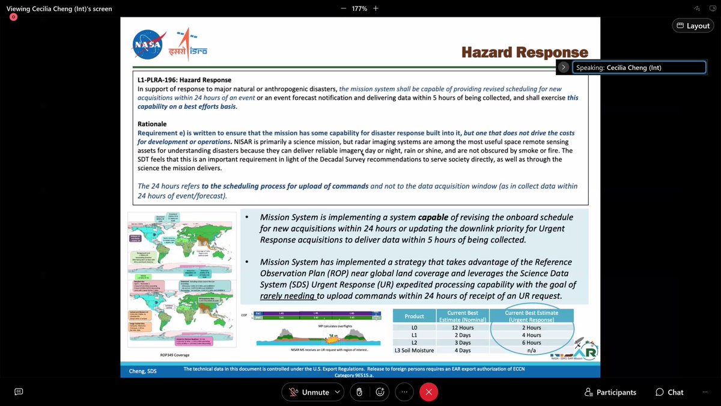
Task: Click the shared screen pop-out monitor icon
Action: point(713,9)
